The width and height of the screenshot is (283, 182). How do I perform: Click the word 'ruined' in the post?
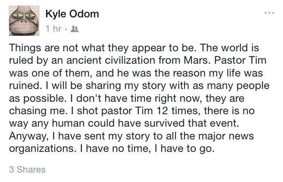coord(24,86)
